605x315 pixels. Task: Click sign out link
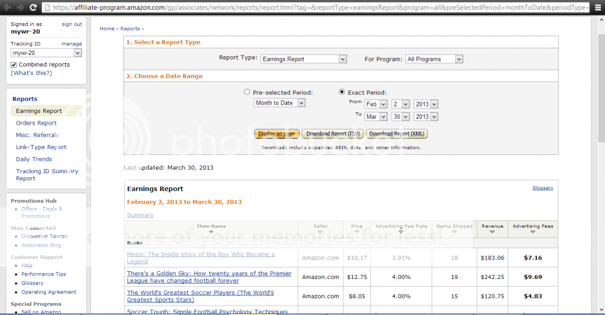click(x=71, y=24)
